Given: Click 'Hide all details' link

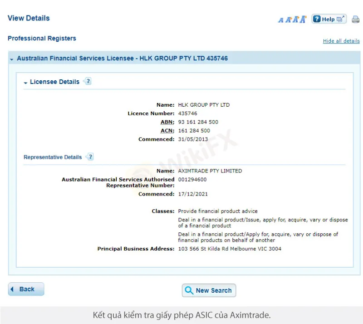Looking at the screenshot, I should (341, 41).
